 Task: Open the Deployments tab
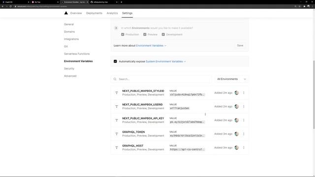(94, 13)
